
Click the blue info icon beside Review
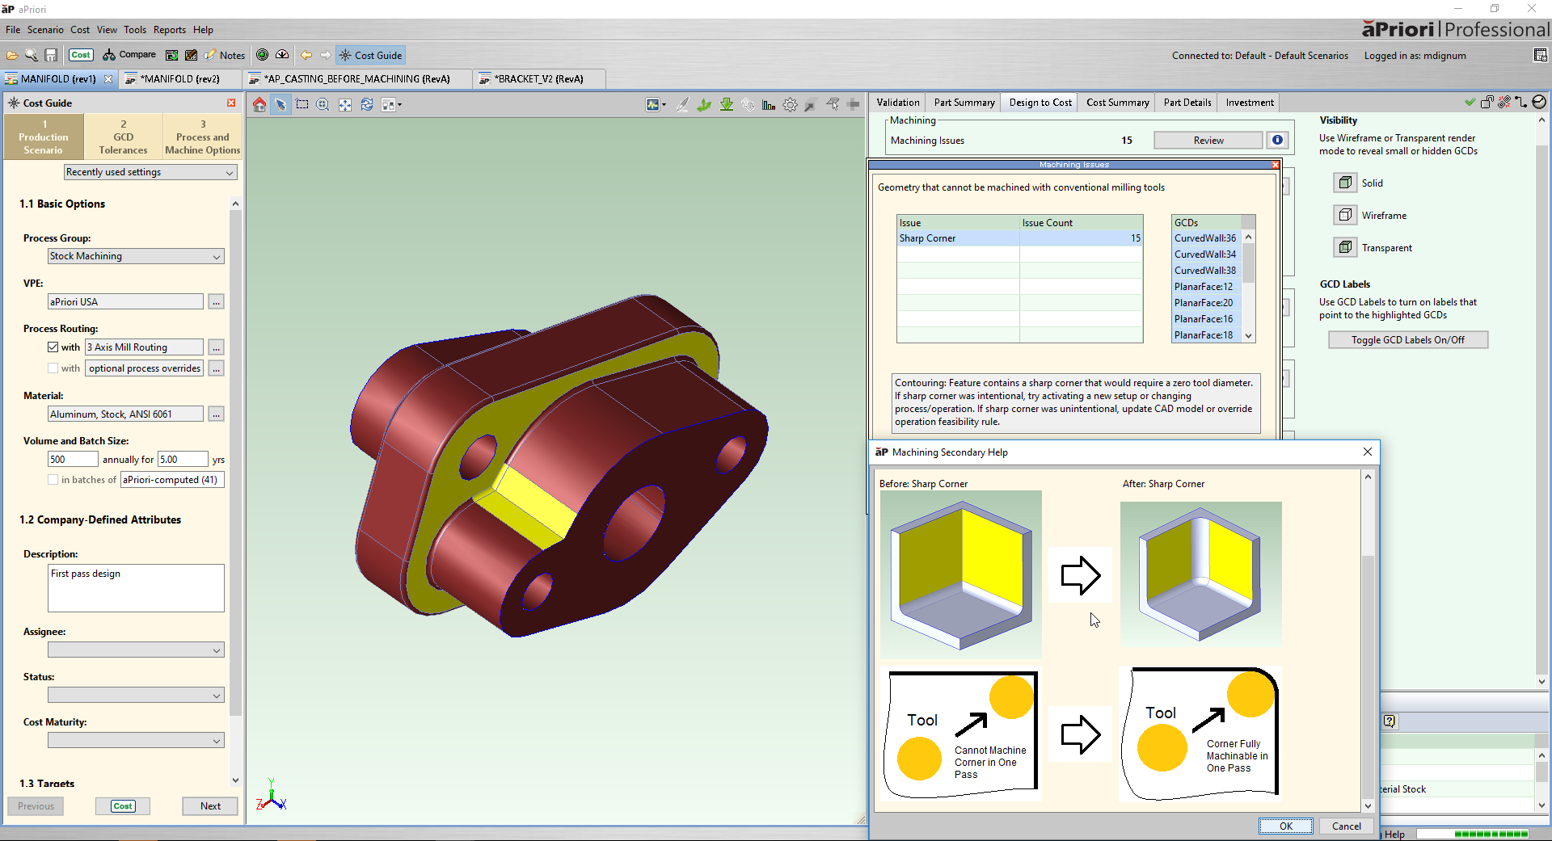click(1277, 140)
